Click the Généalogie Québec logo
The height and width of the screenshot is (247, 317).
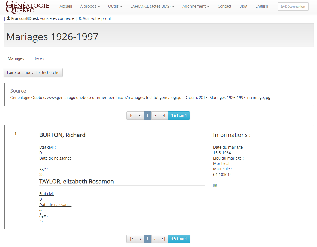(27, 7)
